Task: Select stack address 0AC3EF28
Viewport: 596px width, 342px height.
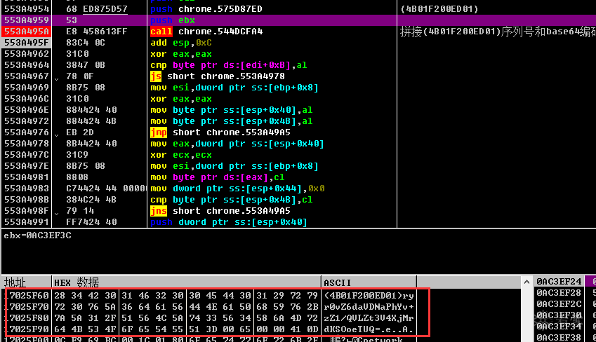Action: 559,293
